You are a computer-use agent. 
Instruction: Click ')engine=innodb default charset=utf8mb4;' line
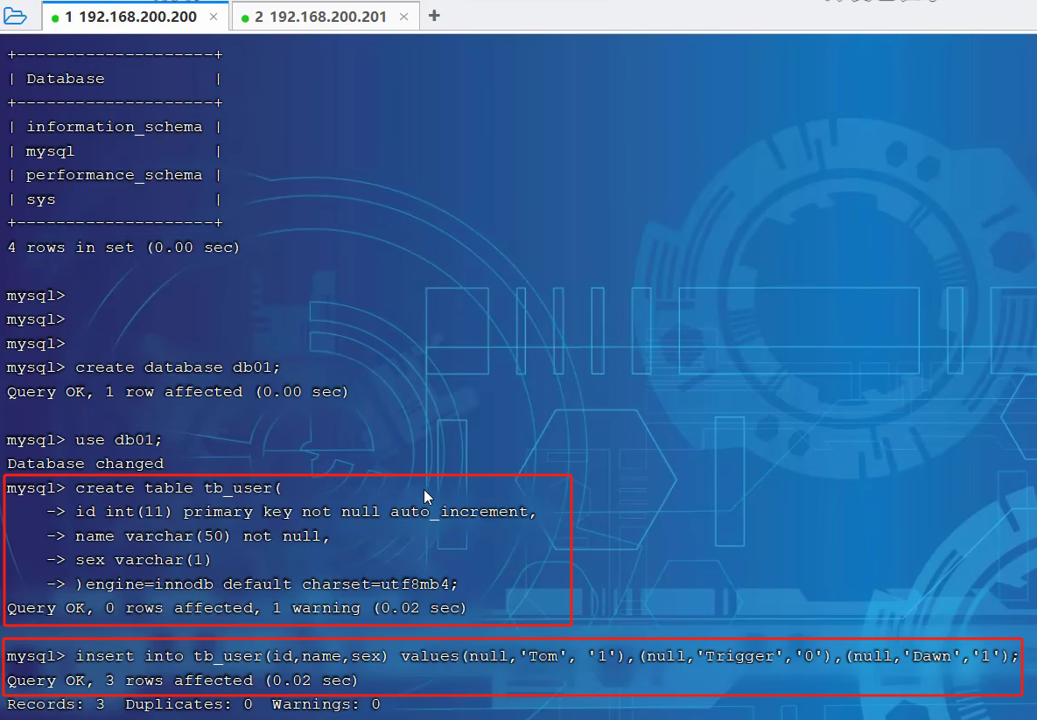tap(252, 584)
